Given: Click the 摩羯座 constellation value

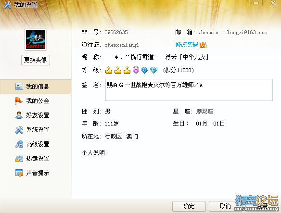Looking at the screenshot, I should click(204, 112).
